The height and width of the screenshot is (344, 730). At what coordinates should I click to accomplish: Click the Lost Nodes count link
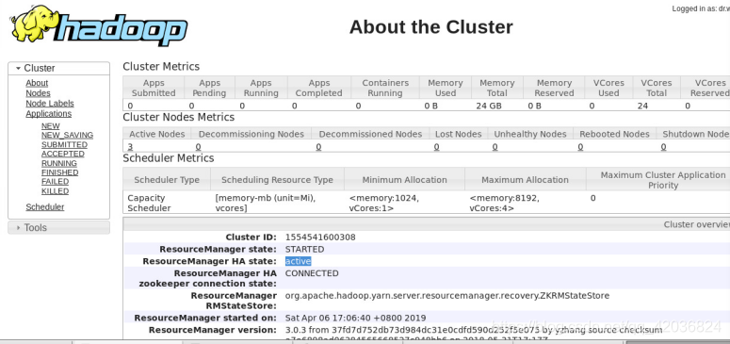[x=436, y=147]
